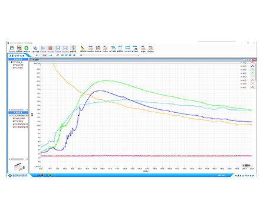Click the blue tab above left panel
The image size is (263, 218).
[17, 56]
